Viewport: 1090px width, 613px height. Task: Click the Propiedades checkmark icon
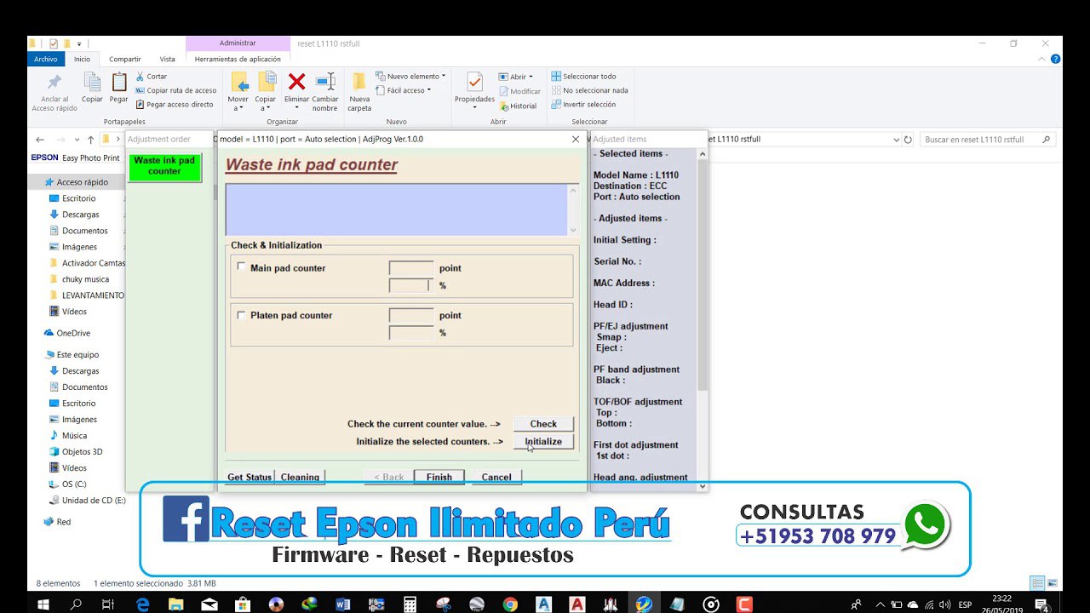[474, 83]
